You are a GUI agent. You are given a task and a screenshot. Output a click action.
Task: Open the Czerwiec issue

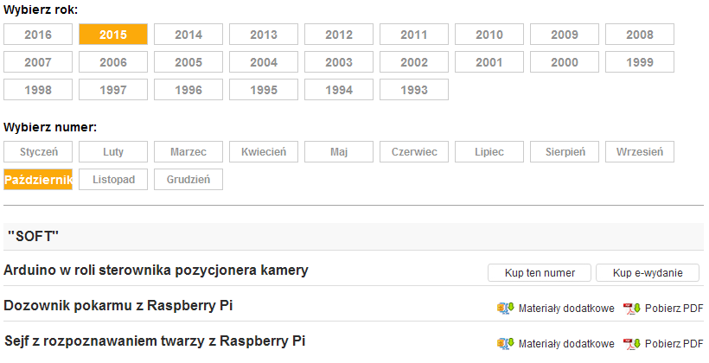click(x=414, y=152)
